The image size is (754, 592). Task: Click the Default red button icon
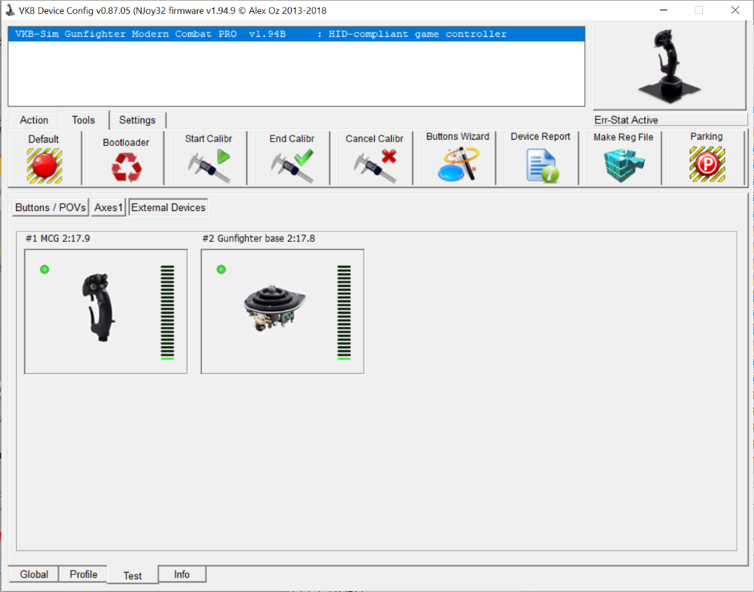pos(44,166)
